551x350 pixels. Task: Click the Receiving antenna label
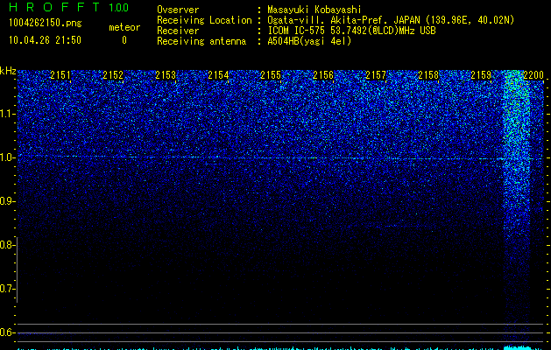(201, 41)
